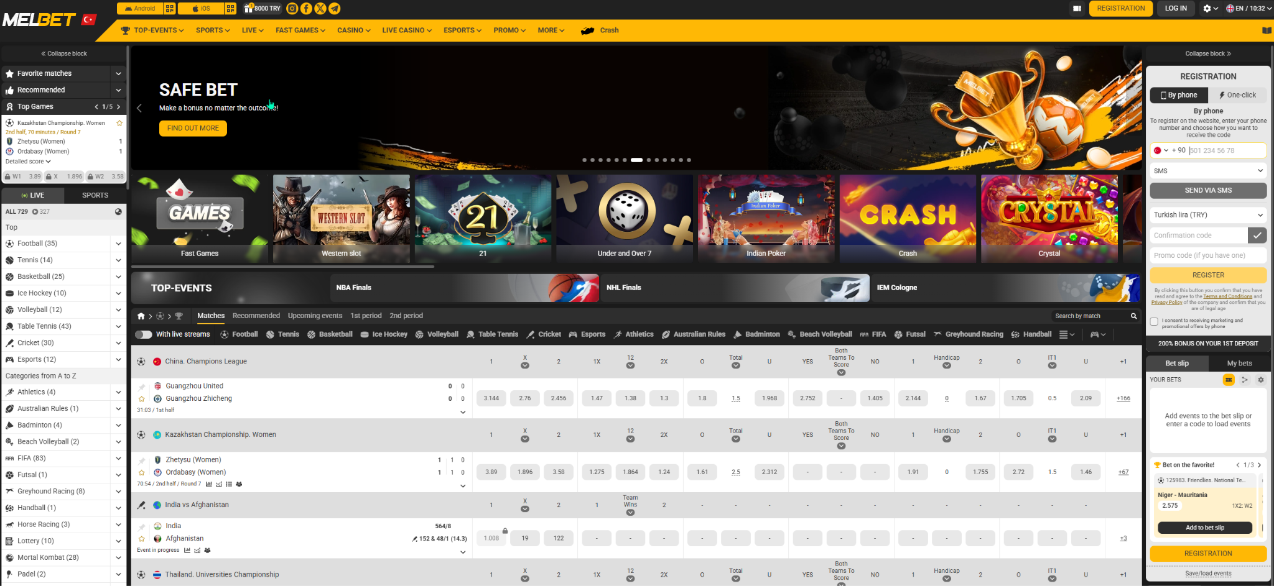
Task: Click the games carousel horizontal scrollbar
Action: point(282,267)
